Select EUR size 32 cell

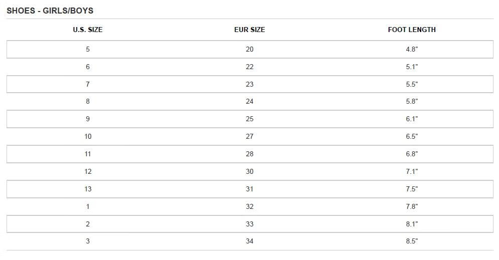(x=249, y=206)
